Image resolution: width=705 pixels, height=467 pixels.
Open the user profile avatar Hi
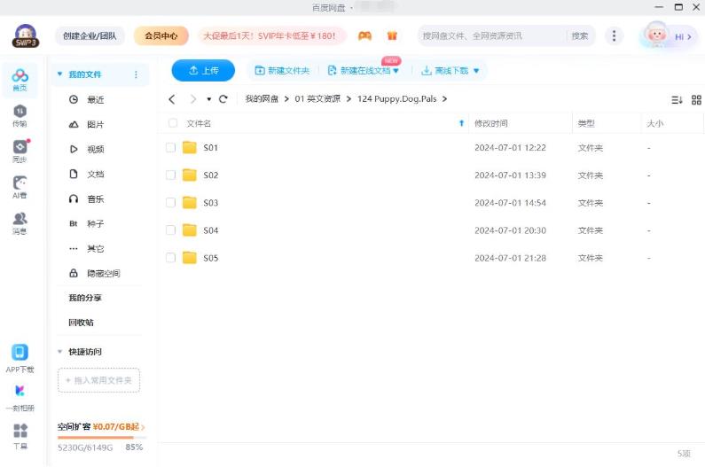click(667, 36)
